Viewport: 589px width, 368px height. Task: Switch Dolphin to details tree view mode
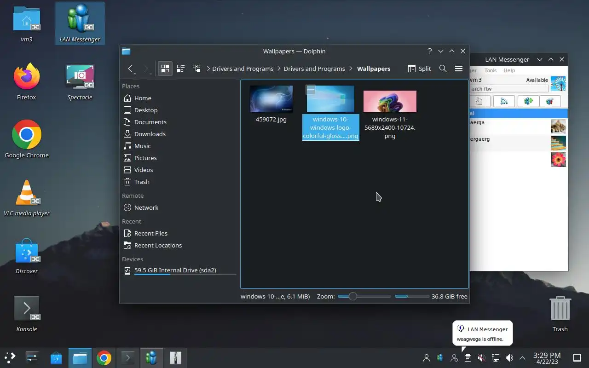point(196,69)
